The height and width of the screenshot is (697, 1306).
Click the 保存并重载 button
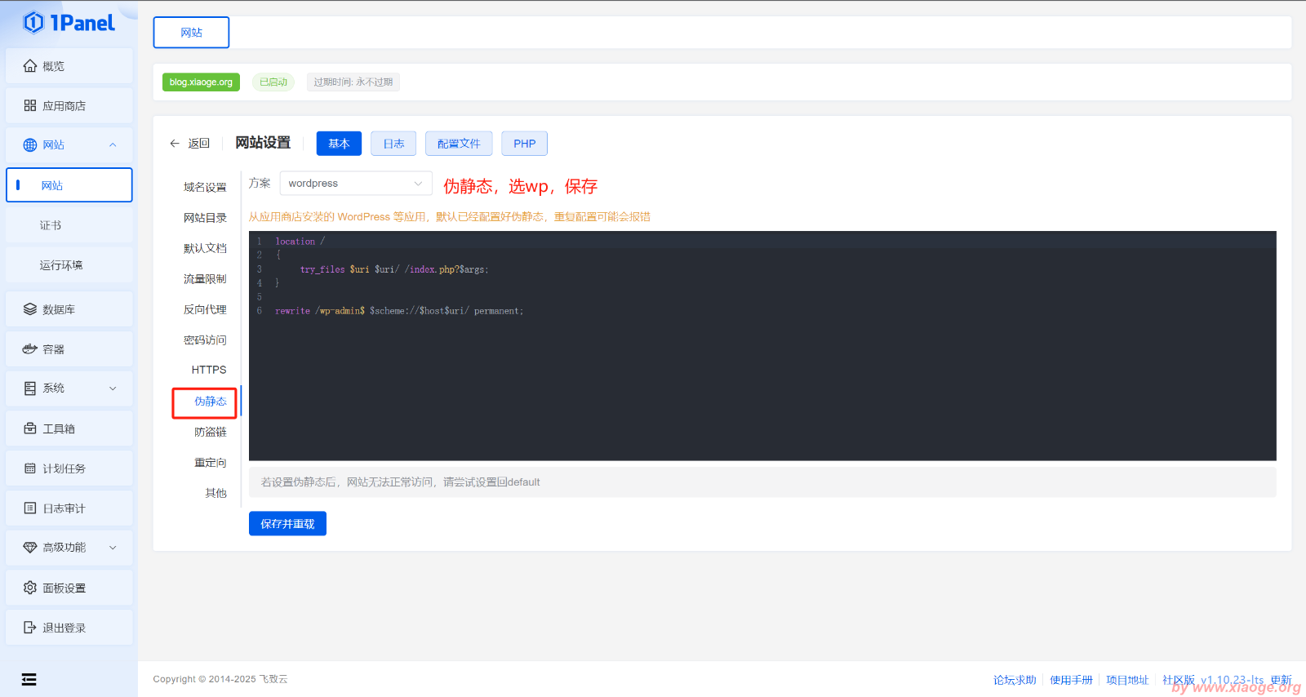[287, 524]
